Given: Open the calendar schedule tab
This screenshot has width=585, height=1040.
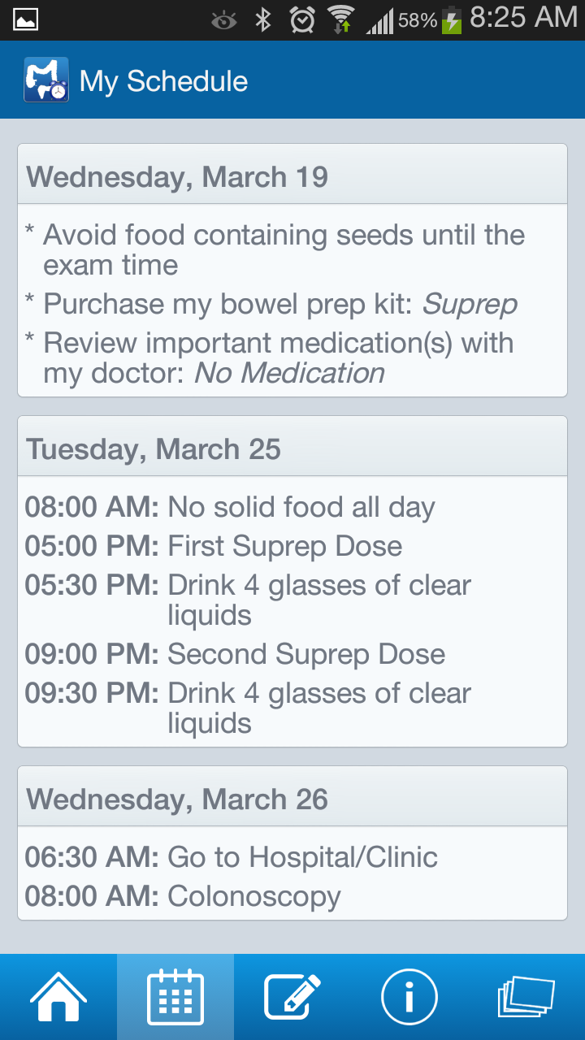Looking at the screenshot, I should [175, 996].
